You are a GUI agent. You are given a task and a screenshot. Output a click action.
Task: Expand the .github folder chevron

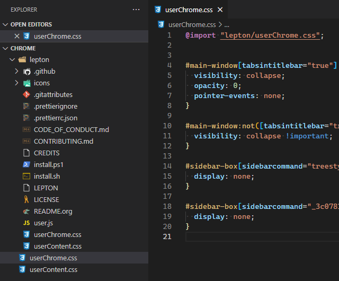[16, 71]
